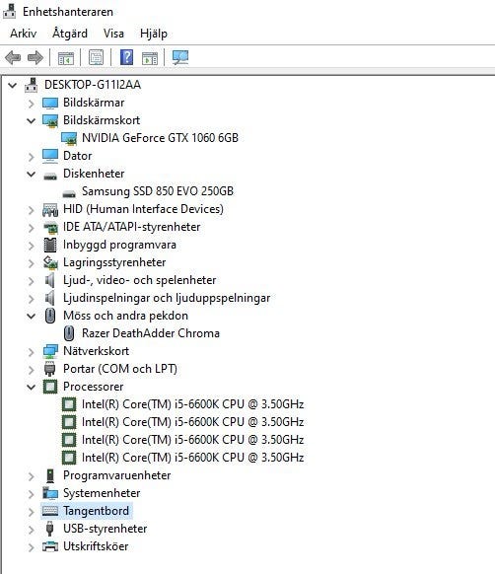Click the scan for hardware changes monitor icon

click(x=180, y=58)
